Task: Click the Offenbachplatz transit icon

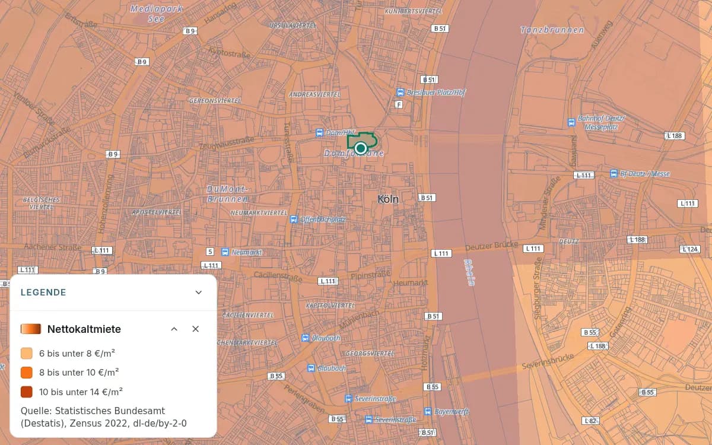Action: [x=294, y=220]
